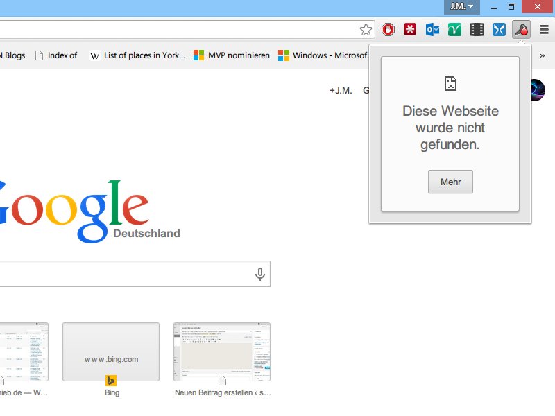Click the +J.M. Google+ link
Image resolution: width=555 pixels, height=416 pixels.
click(341, 91)
